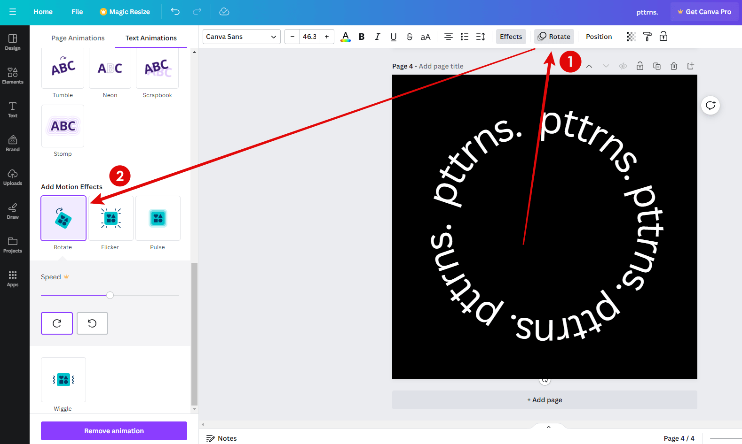Toggle uppercase text formatting
This screenshot has height=444, width=742.
click(x=426, y=37)
